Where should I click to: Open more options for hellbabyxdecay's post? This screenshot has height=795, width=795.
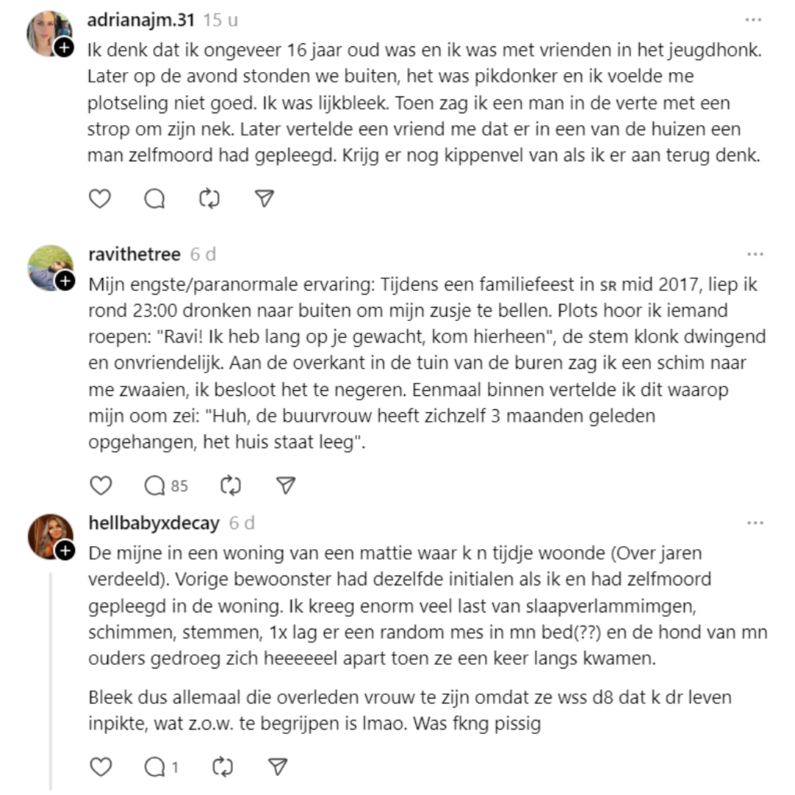click(755, 523)
